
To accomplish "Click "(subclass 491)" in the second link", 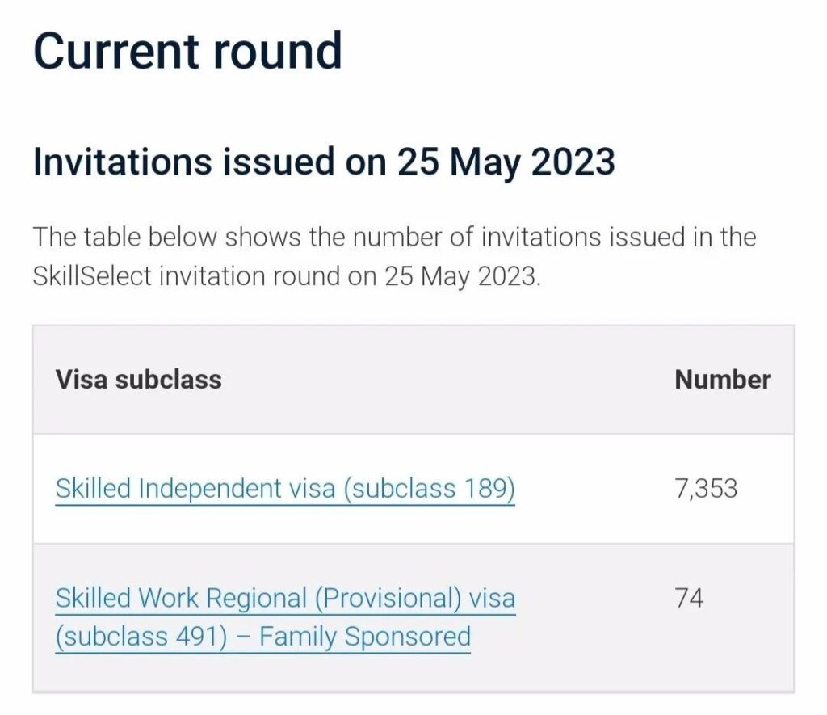I will click(x=139, y=636).
